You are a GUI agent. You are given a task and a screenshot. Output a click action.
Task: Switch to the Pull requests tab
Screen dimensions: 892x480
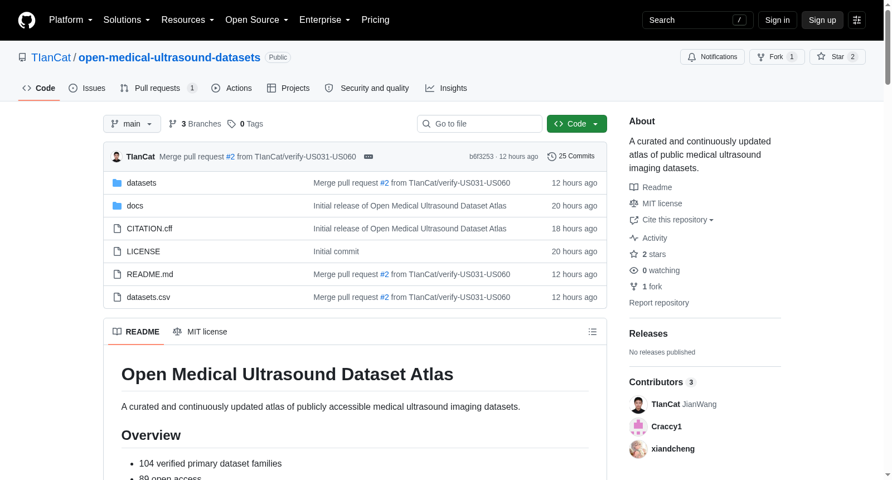click(159, 88)
